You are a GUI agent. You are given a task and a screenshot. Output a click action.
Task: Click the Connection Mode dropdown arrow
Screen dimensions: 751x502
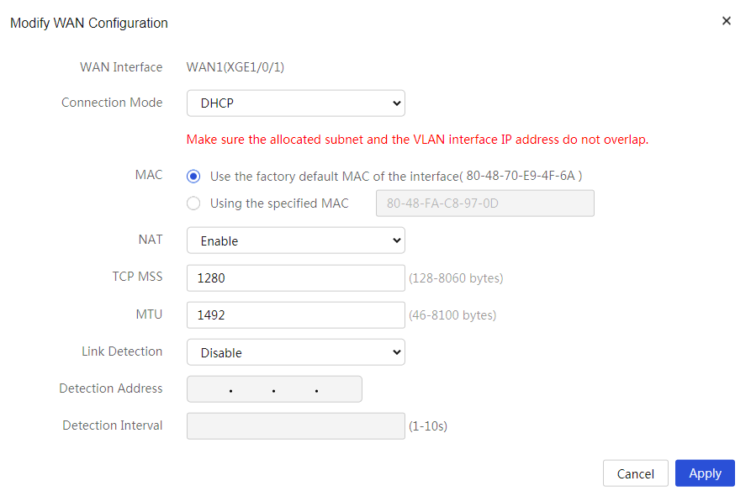(x=396, y=103)
